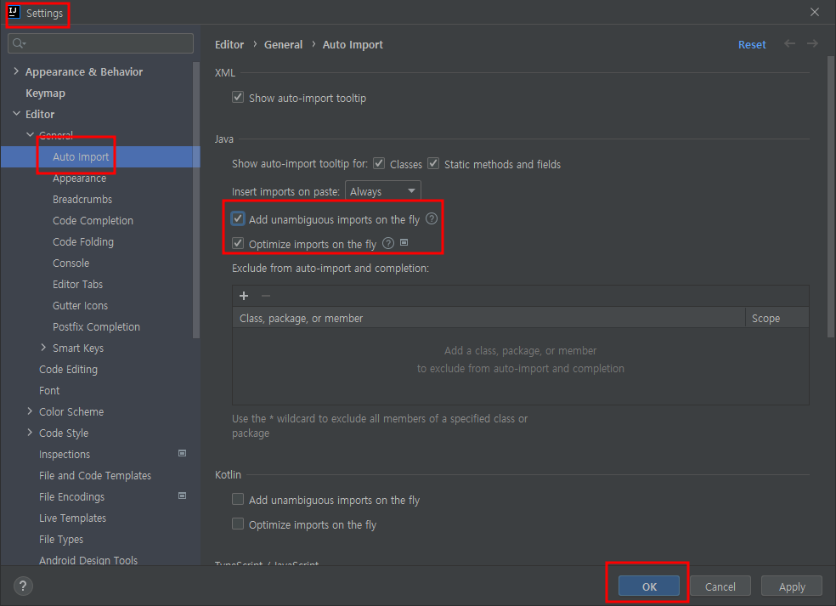Select Keymap in settings tree
The height and width of the screenshot is (606, 836).
[45, 93]
